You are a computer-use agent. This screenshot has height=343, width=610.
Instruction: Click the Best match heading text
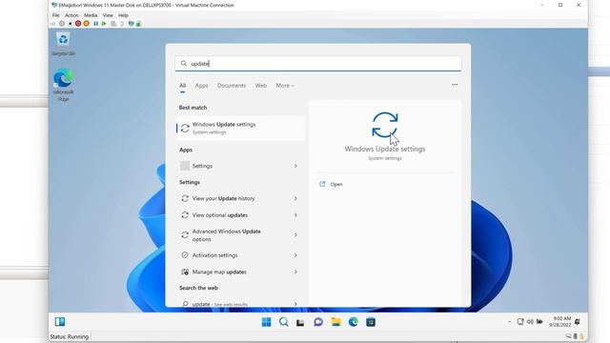click(x=193, y=108)
